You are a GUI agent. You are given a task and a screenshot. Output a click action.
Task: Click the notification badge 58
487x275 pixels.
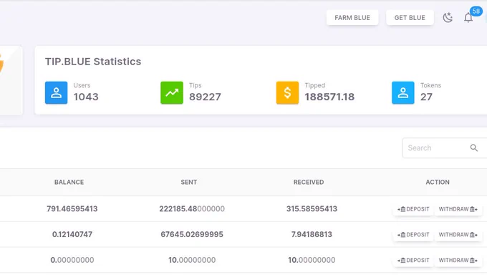click(x=476, y=11)
